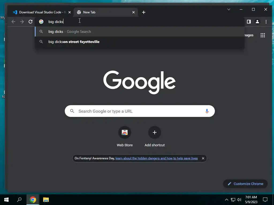Click the Google icon in the address bar

(x=41, y=22)
